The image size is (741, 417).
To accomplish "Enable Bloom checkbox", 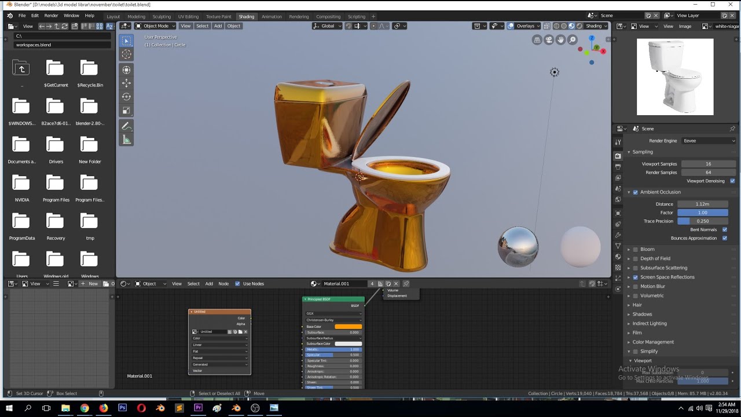I will pos(636,250).
